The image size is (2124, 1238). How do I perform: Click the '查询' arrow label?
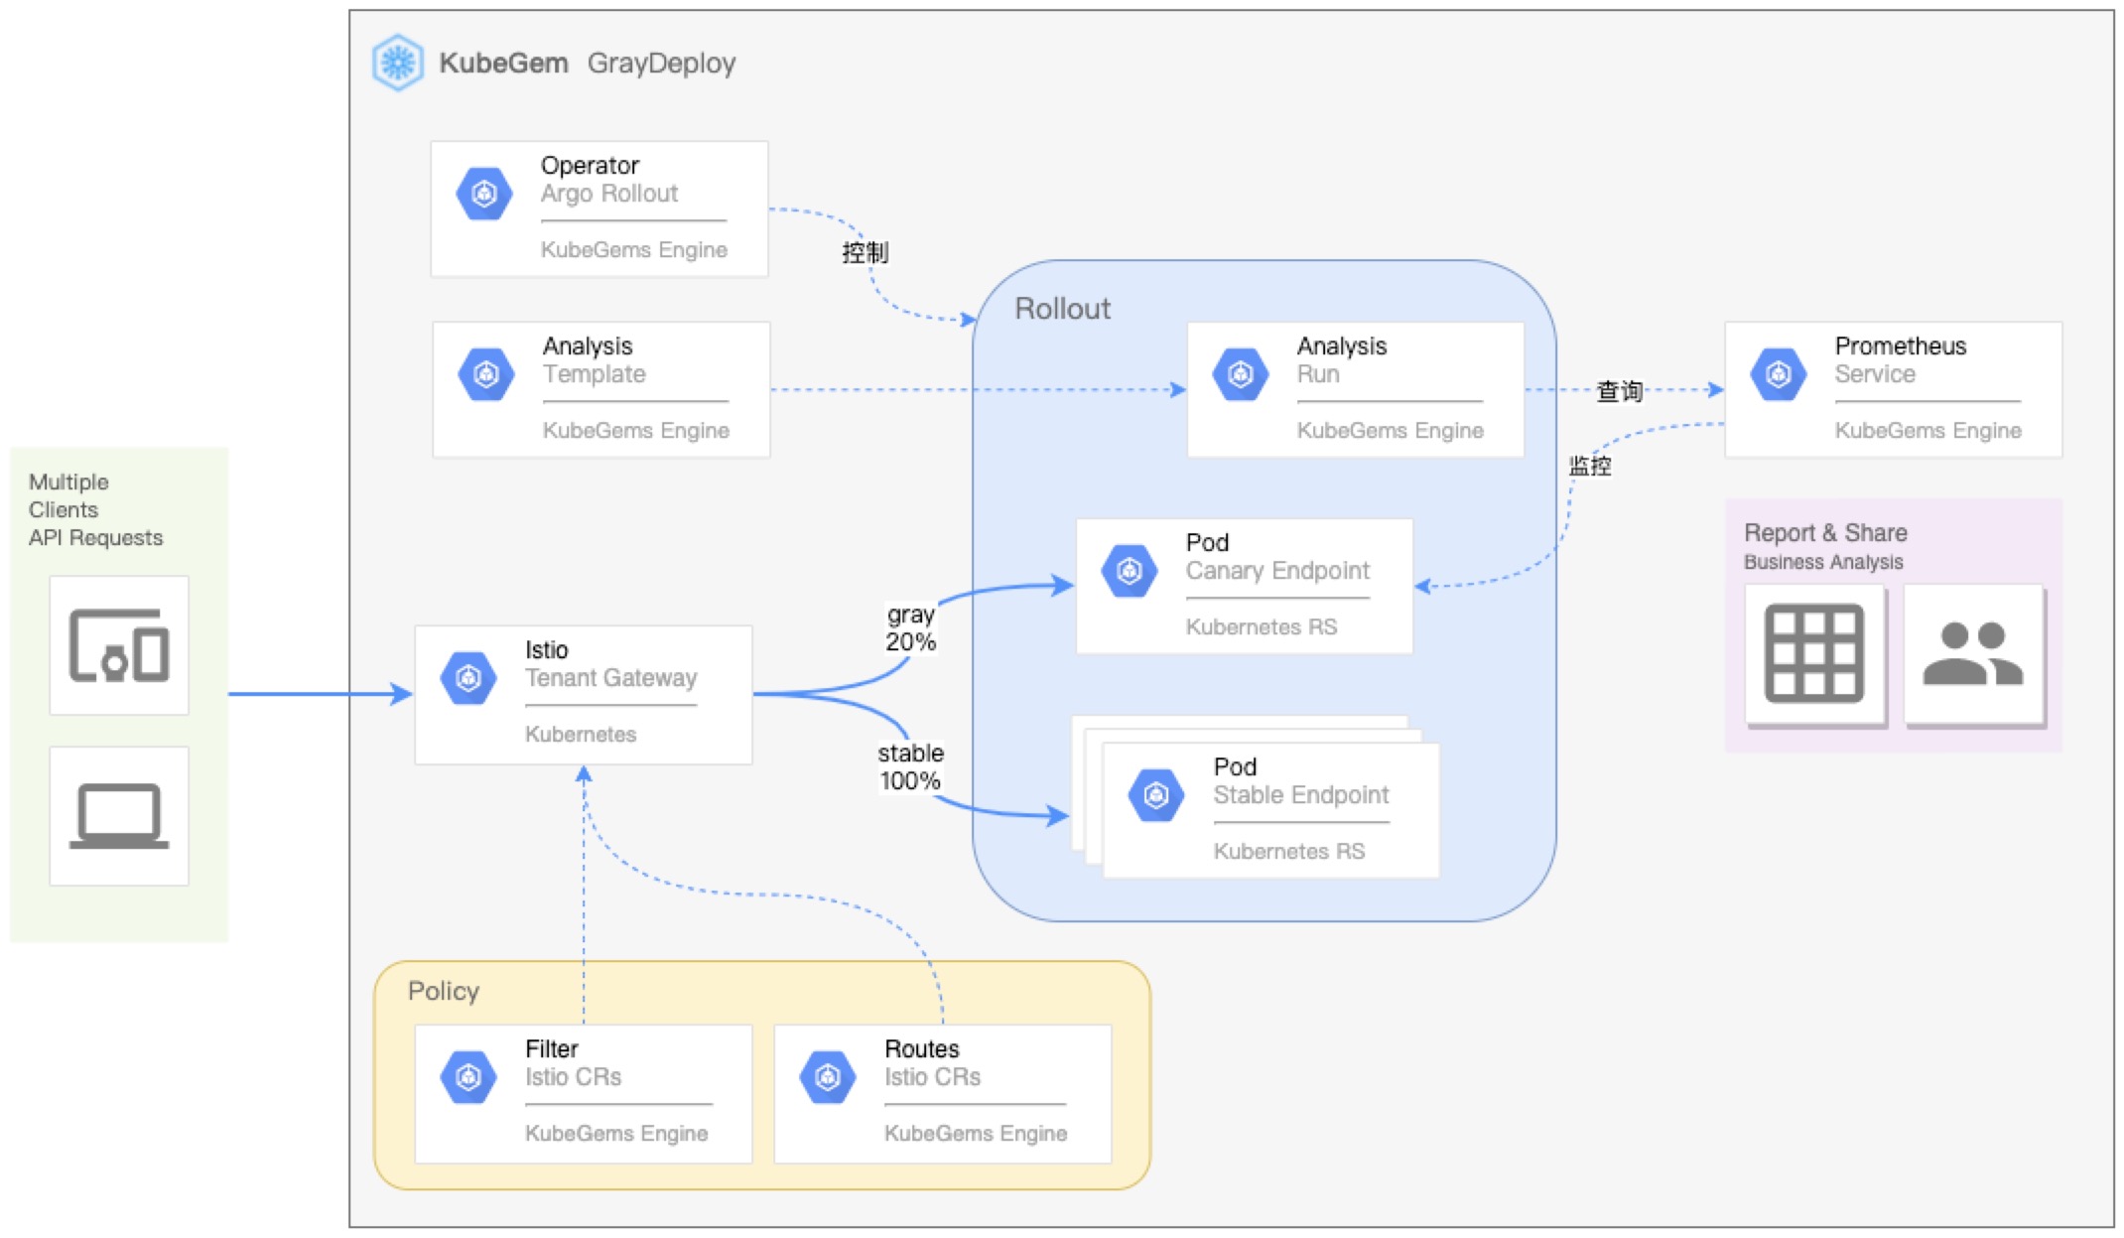tap(1620, 391)
